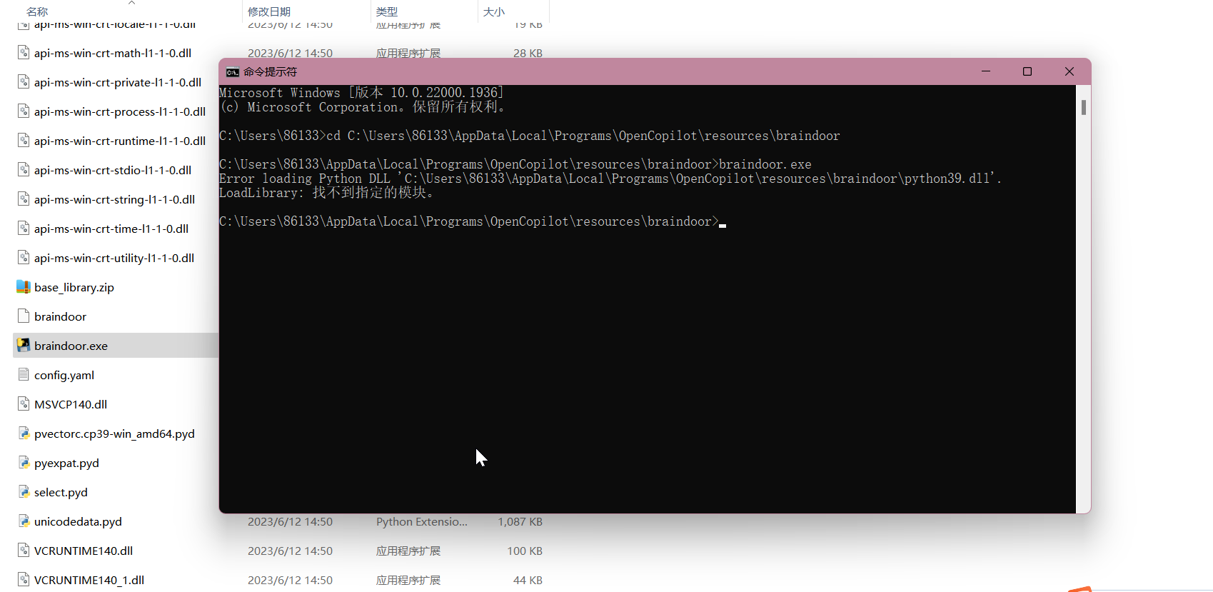Click the Command Prompt title bar icon
Image resolution: width=1213 pixels, height=592 pixels.
pos(233,72)
